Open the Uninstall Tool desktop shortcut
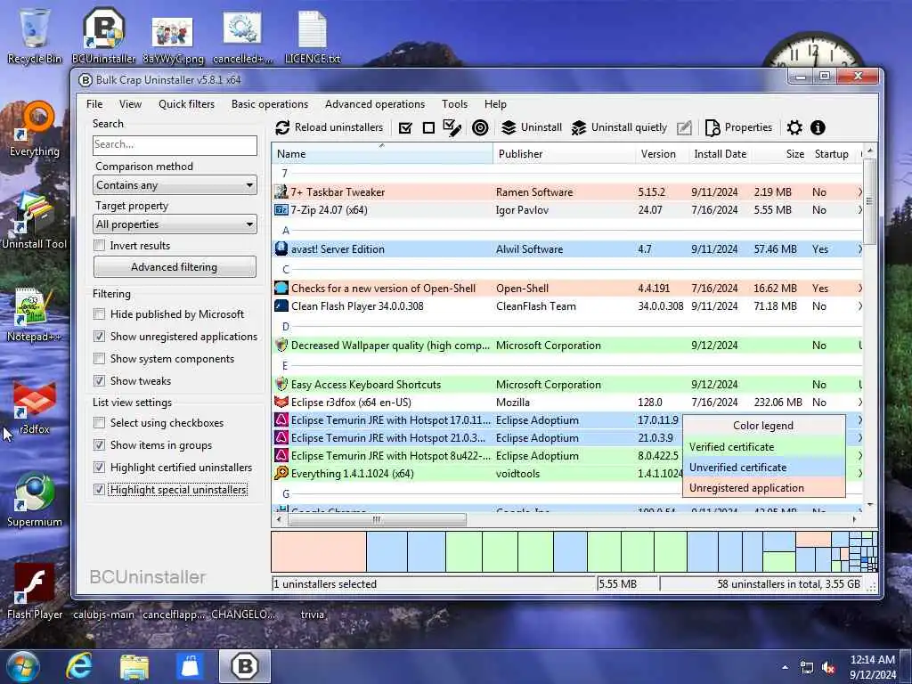The image size is (912, 684). click(x=35, y=221)
